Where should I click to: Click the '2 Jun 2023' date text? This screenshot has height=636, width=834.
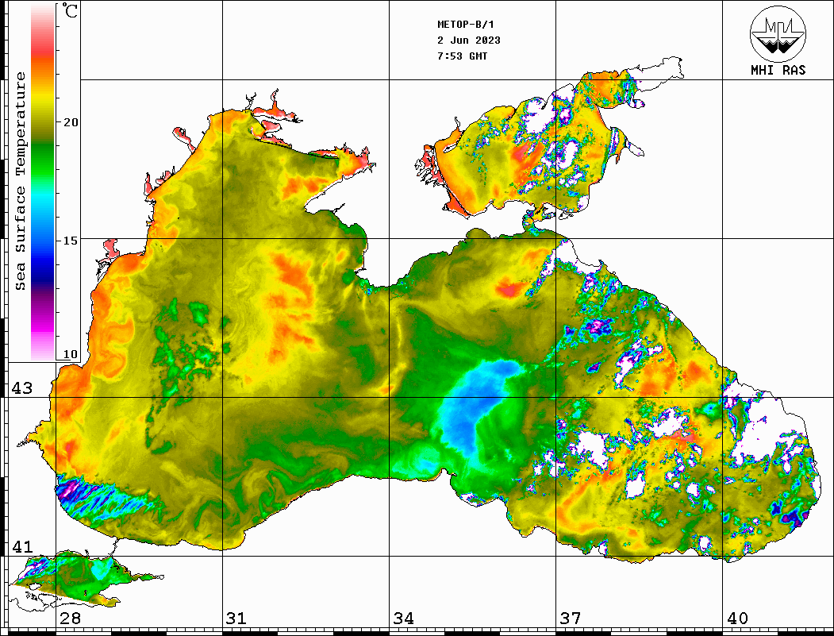click(469, 40)
